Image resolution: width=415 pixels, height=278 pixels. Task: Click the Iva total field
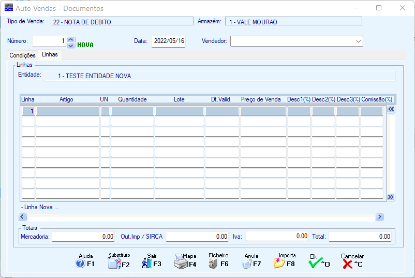click(277, 236)
